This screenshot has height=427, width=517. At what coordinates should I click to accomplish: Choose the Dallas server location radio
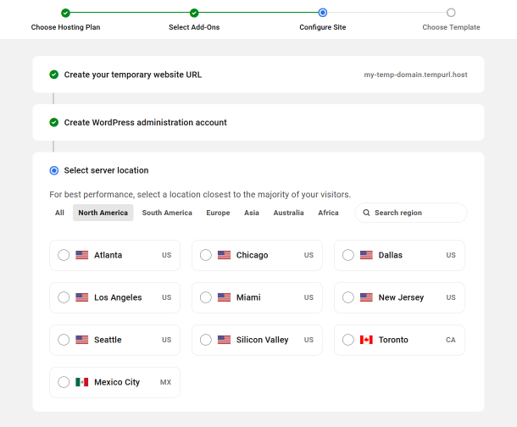(348, 255)
